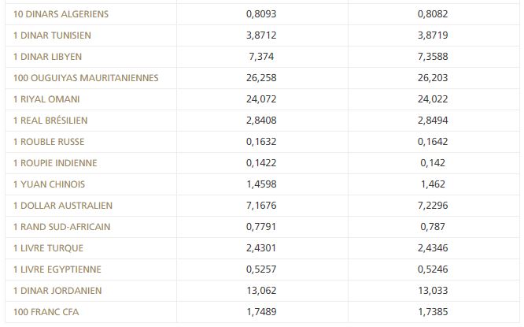The height and width of the screenshot is (327, 524).
Task: Click the 1 YUAN CHINOIS label
Action: coord(49,184)
